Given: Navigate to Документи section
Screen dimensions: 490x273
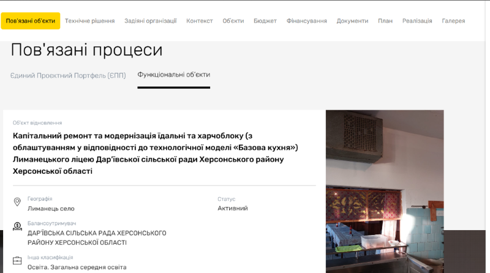Looking at the screenshot, I should click(352, 21).
